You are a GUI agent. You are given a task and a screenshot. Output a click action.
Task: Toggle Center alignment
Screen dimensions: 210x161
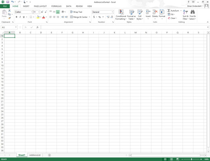[54, 17]
